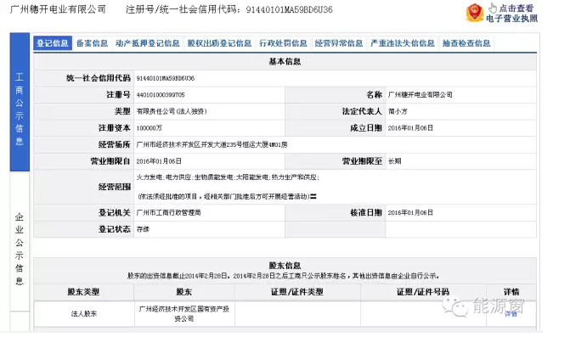Select the 股权出质登记信息 tab
This screenshot has width=570, height=337.
pyautogui.click(x=219, y=43)
